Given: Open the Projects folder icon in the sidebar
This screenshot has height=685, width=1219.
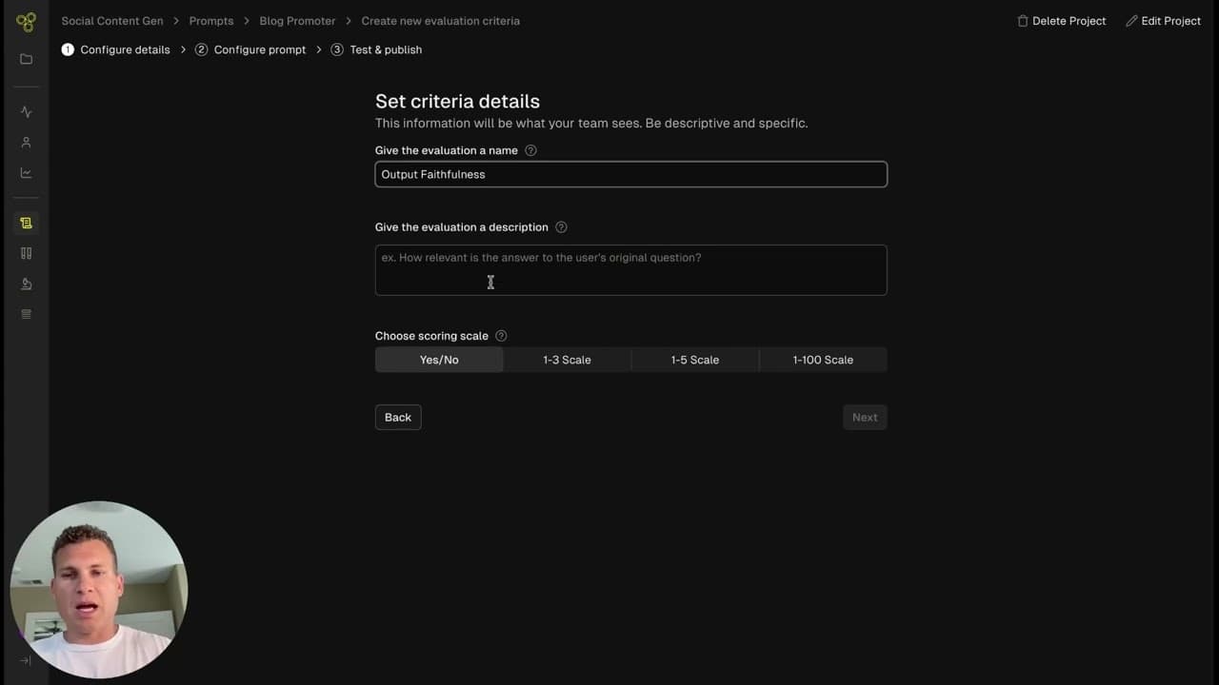Looking at the screenshot, I should (26, 58).
